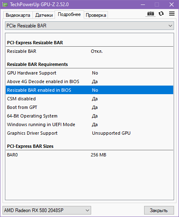The width and height of the screenshot is (179, 217).
Task: Select the Windows running in UEFI Mode row
Action: coord(89,124)
